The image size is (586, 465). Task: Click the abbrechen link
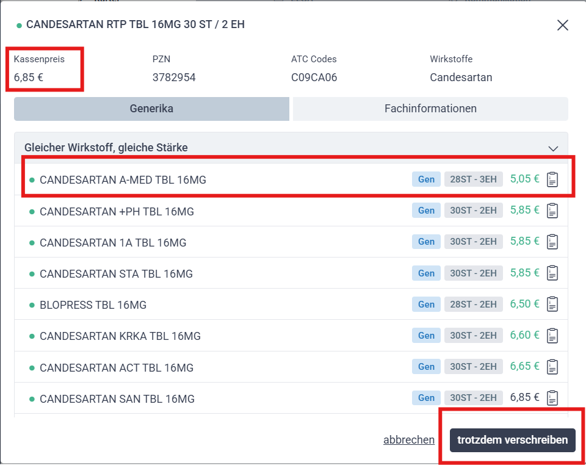(408, 440)
